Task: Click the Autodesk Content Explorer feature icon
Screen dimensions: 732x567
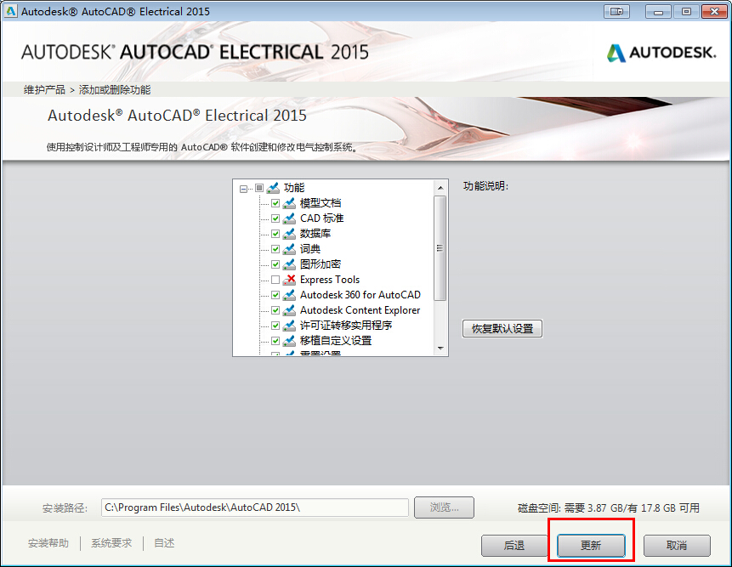Action: (x=289, y=310)
